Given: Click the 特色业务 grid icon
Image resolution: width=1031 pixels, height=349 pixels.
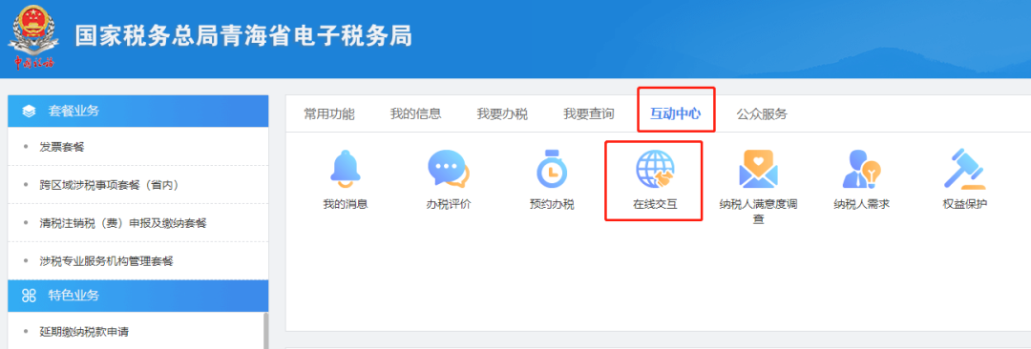Looking at the screenshot, I should pyautogui.click(x=29, y=296).
